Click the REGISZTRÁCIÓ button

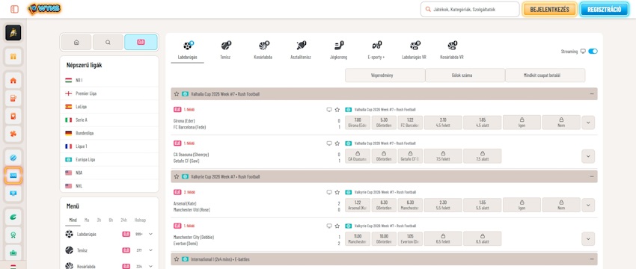coord(604,9)
